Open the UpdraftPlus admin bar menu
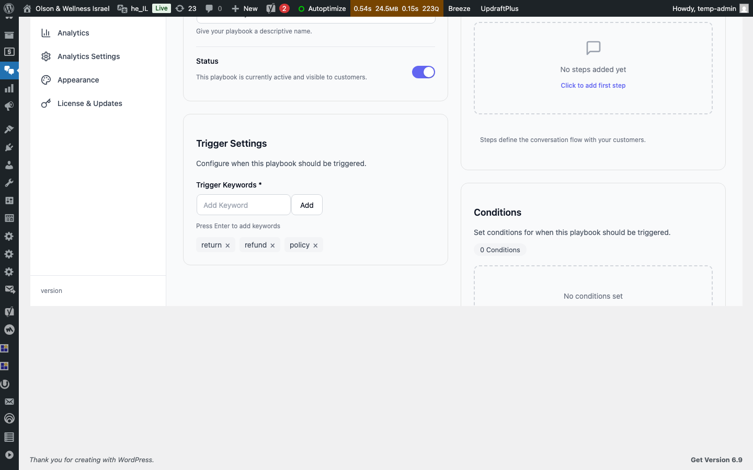This screenshot has height=470, width=753. (499, 8)
